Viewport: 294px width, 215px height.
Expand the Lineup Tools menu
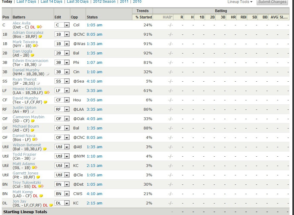[240, 2]
